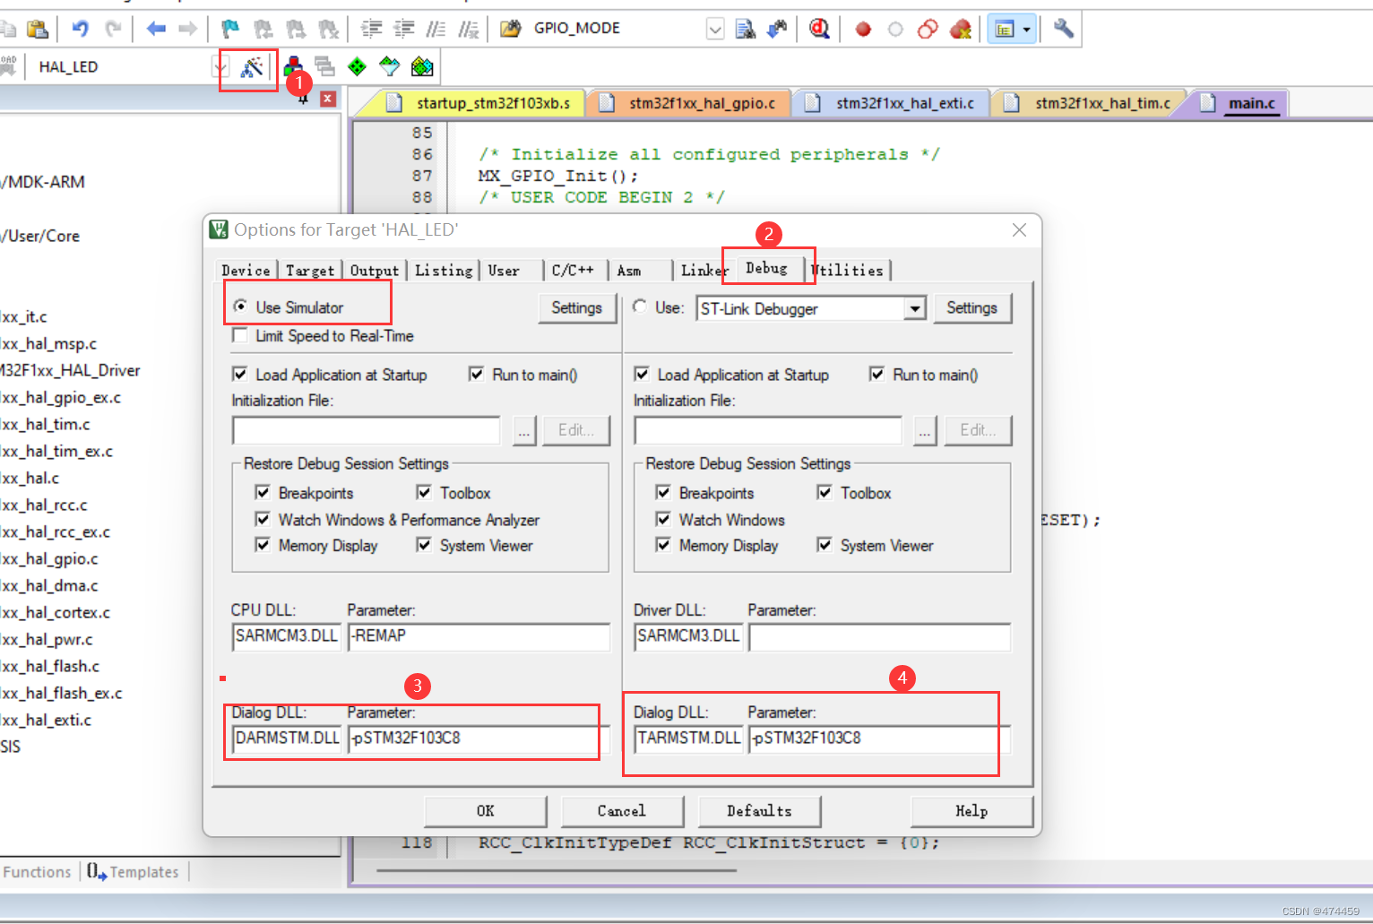The height and width of the screenshot is (924, 1373).
Task: Click the Incremental Find binoculars icon
Action: coord(777,30)
